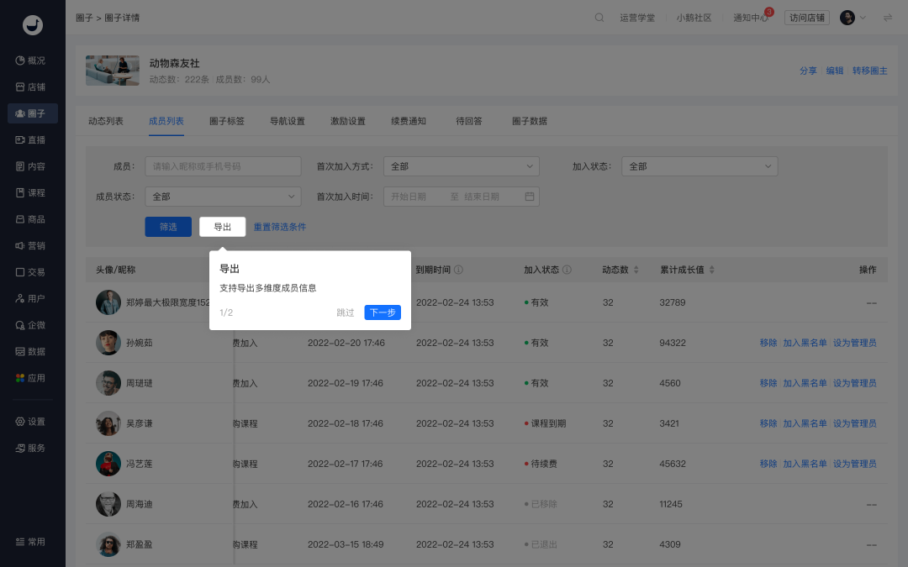The width and height of the screenshot is (908, 567).
Task: Click 跳过 to skip the guide
Action: tap(346, 312)
